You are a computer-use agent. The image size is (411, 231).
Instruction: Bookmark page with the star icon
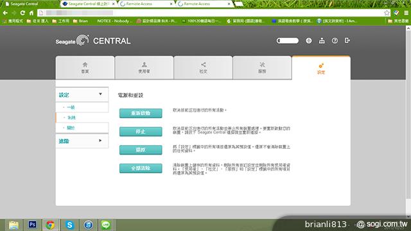click(x=387, y=13)
